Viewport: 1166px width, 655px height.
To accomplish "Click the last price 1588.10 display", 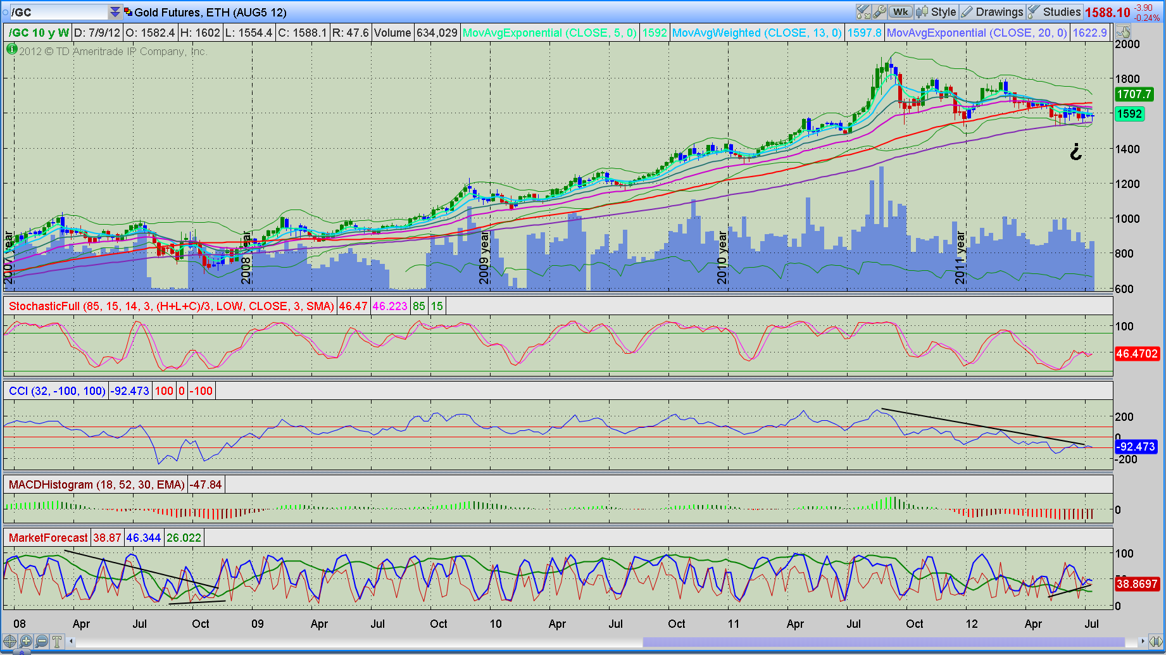I will 1107,13.
